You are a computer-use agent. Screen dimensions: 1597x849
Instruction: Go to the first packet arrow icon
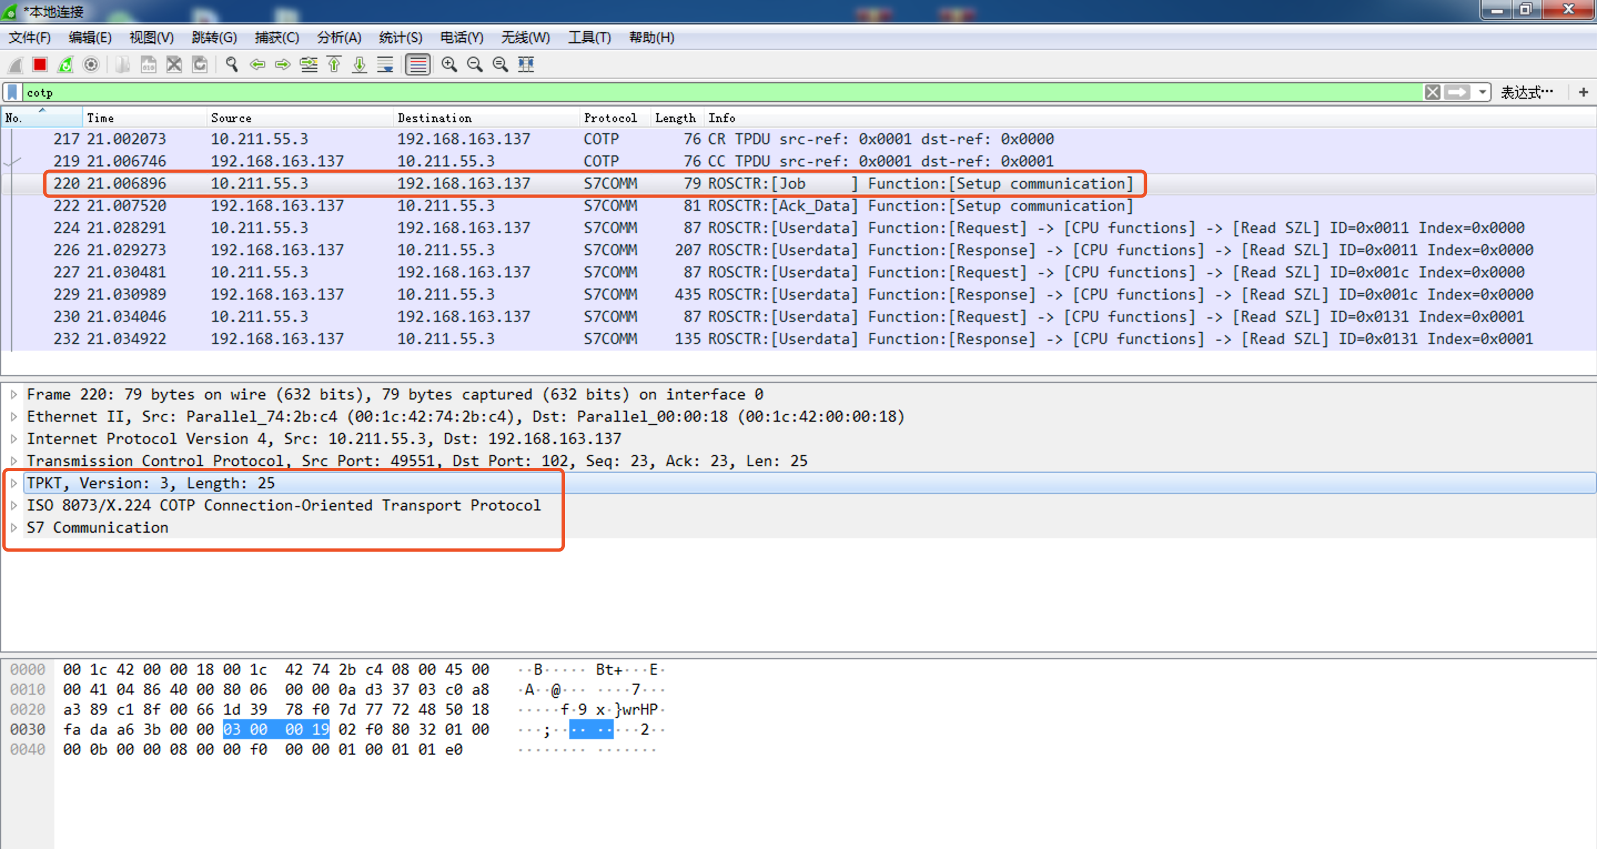pyautogui.click(x=334, y=64)
